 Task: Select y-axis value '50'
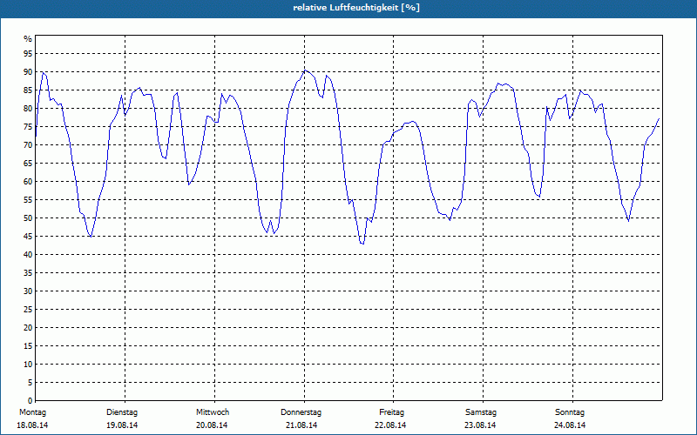(28, 218)
